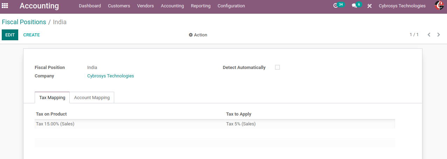The height and width of the screenshot is (159, 447).
Task: Click the Tax to Apply column header
Action: (x=239, y=114)
